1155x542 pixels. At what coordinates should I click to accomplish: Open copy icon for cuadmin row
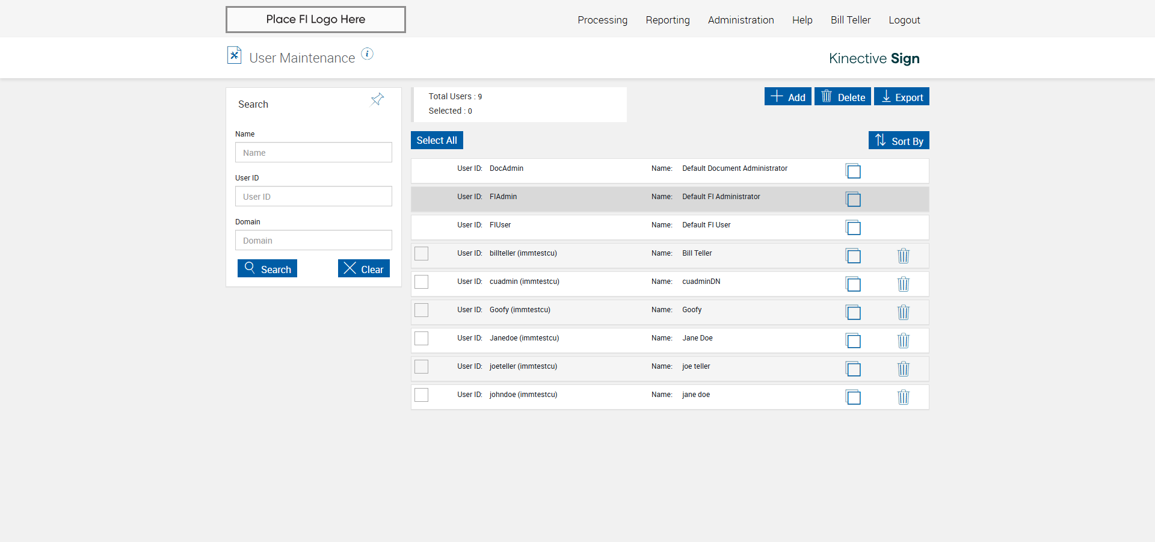853,284
